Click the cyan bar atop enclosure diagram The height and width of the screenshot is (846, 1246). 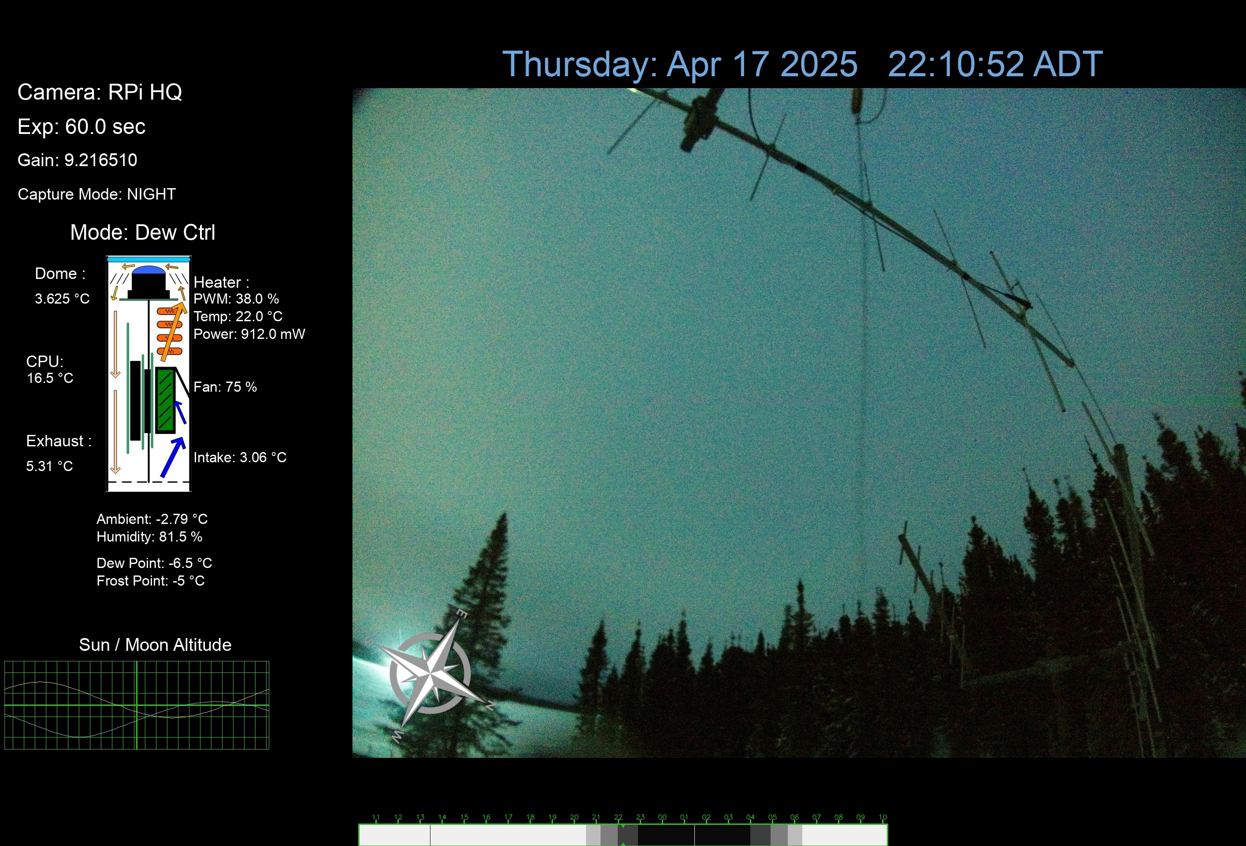click(x=148, y=260)
